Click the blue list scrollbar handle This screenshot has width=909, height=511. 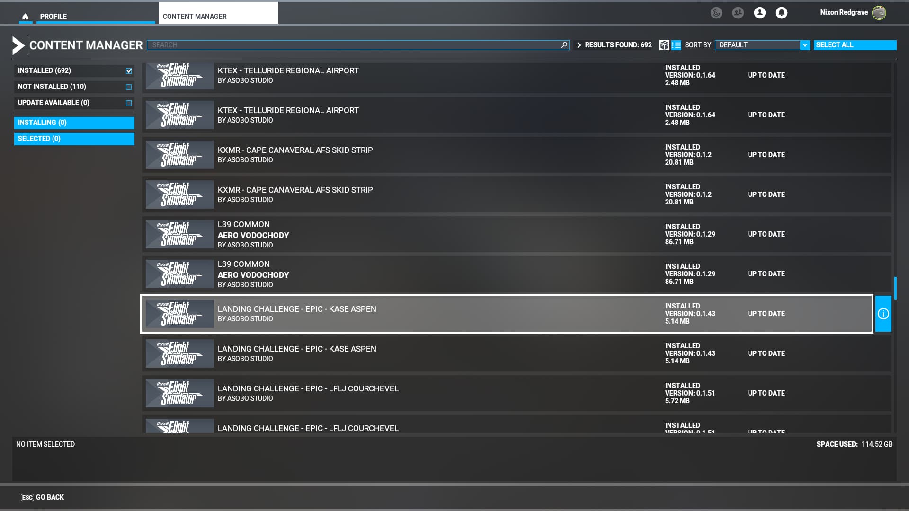click(895, 288)
